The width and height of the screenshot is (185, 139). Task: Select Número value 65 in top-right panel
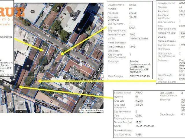pos(180,7)
